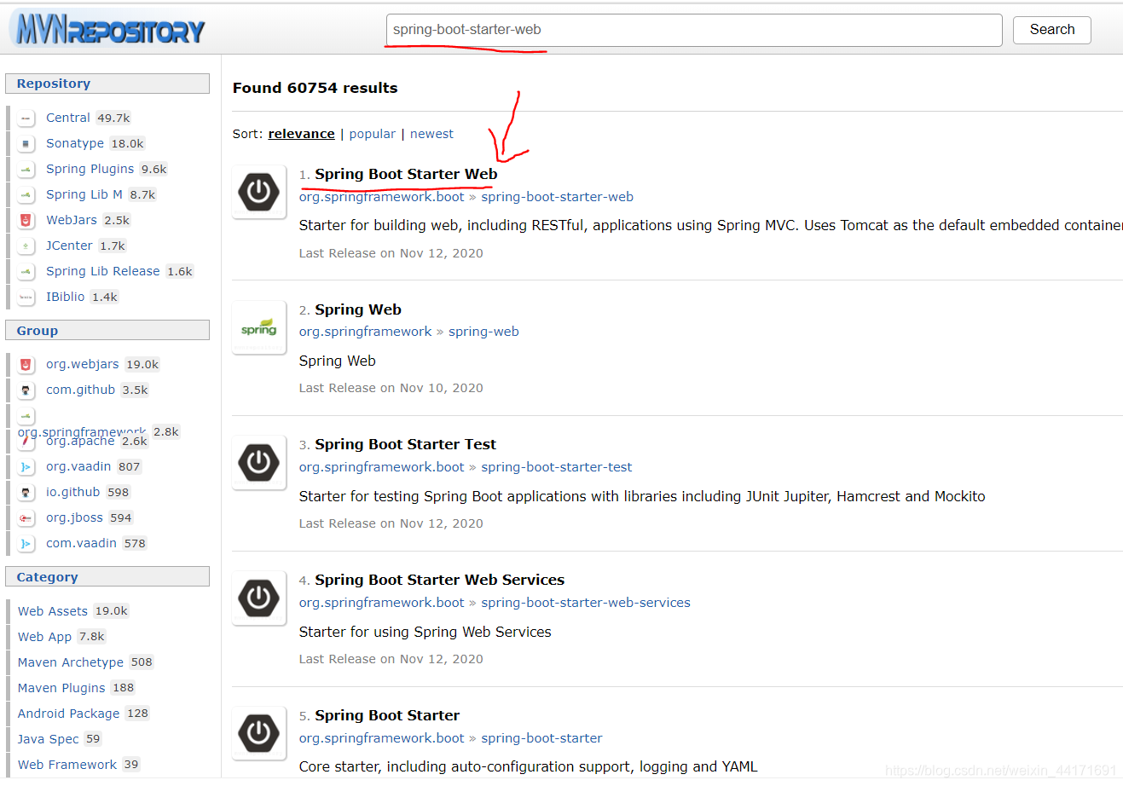Open the Spring Boot Starter Test title

tap(405, 444)
